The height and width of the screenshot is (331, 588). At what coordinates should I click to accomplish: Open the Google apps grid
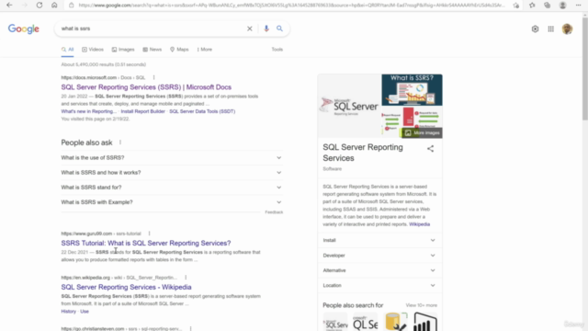point(551,29)
